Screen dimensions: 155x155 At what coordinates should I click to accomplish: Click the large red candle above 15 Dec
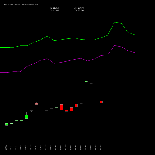tap(61, 107)
